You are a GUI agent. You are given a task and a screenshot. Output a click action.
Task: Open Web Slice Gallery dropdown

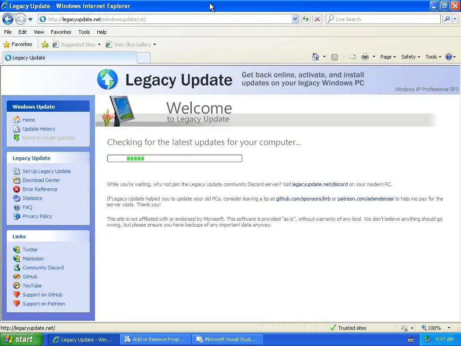click(x=131, y=45)
